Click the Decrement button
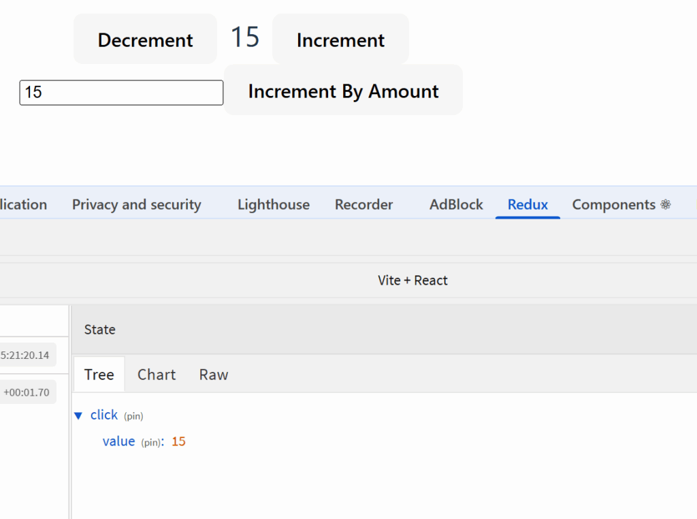The image size is (697, 519). point(145,40)
